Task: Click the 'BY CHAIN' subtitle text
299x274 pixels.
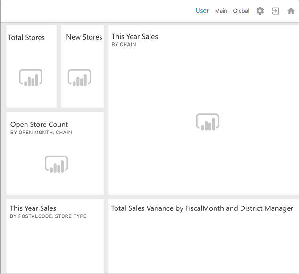Action: [x=124, y=45]
